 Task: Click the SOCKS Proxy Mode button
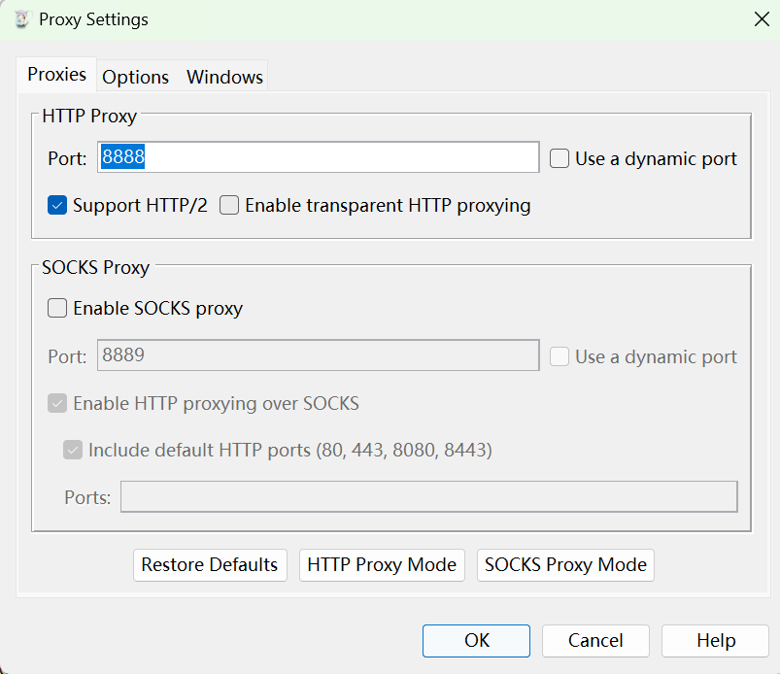[565, 564]
